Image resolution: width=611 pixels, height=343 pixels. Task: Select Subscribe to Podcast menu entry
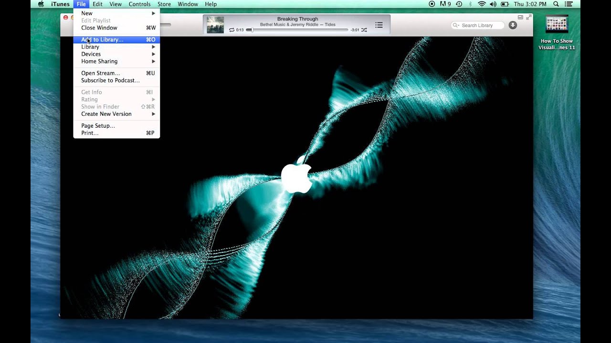coord(116,80)
